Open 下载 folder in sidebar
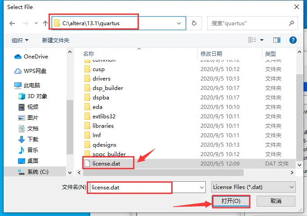 pyautogui.click(x=28, y=139)
